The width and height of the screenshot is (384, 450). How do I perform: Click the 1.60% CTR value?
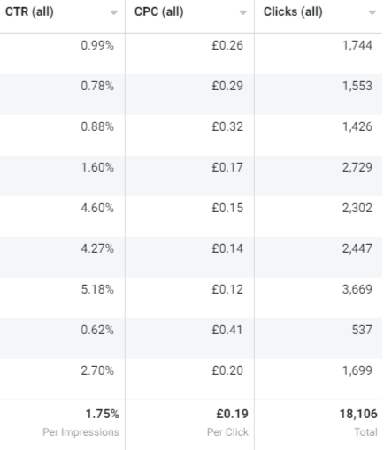[97, 167]
